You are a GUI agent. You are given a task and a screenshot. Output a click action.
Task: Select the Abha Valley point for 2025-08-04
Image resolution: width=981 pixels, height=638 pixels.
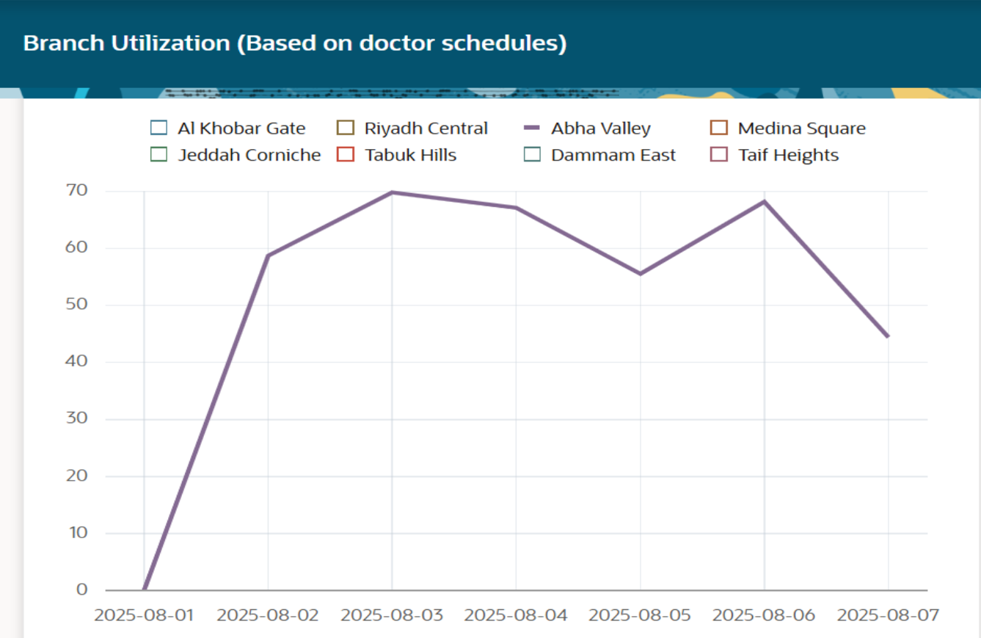516,208
